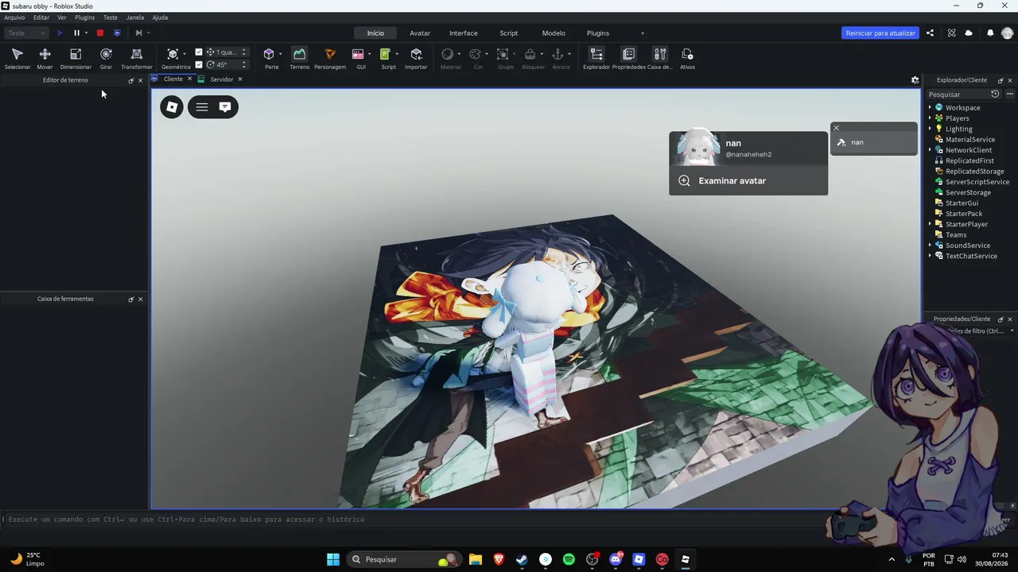
Task: Toggle the move snap checkbox
Action: point(199,52)
